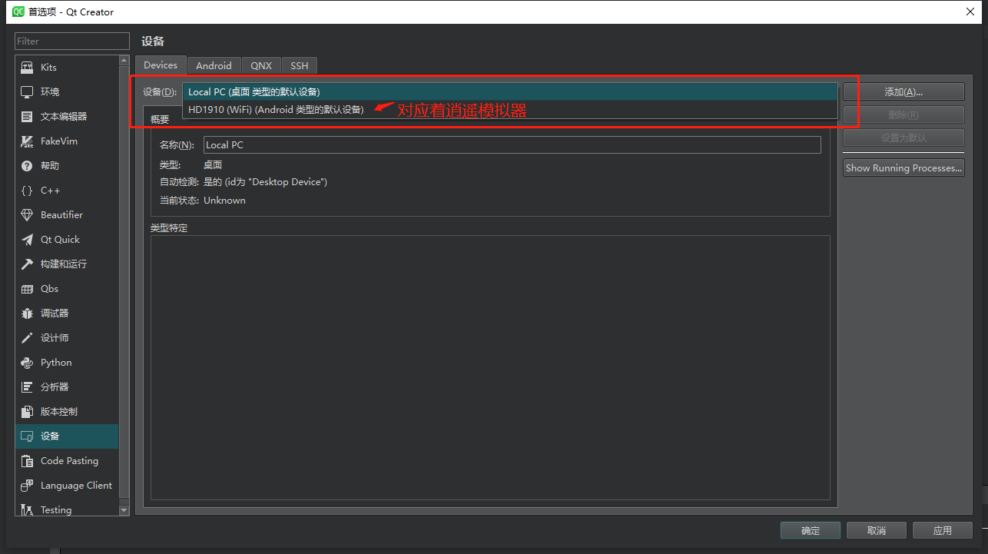Cancel dialog with 取消 button
The image size is (988, 554).
coord(877,531)
